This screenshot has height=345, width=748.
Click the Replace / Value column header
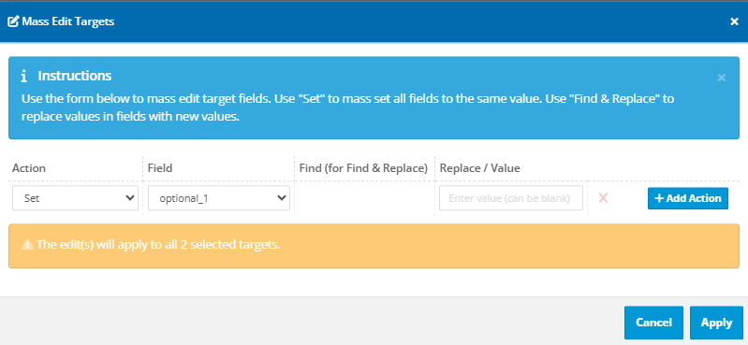480,167
